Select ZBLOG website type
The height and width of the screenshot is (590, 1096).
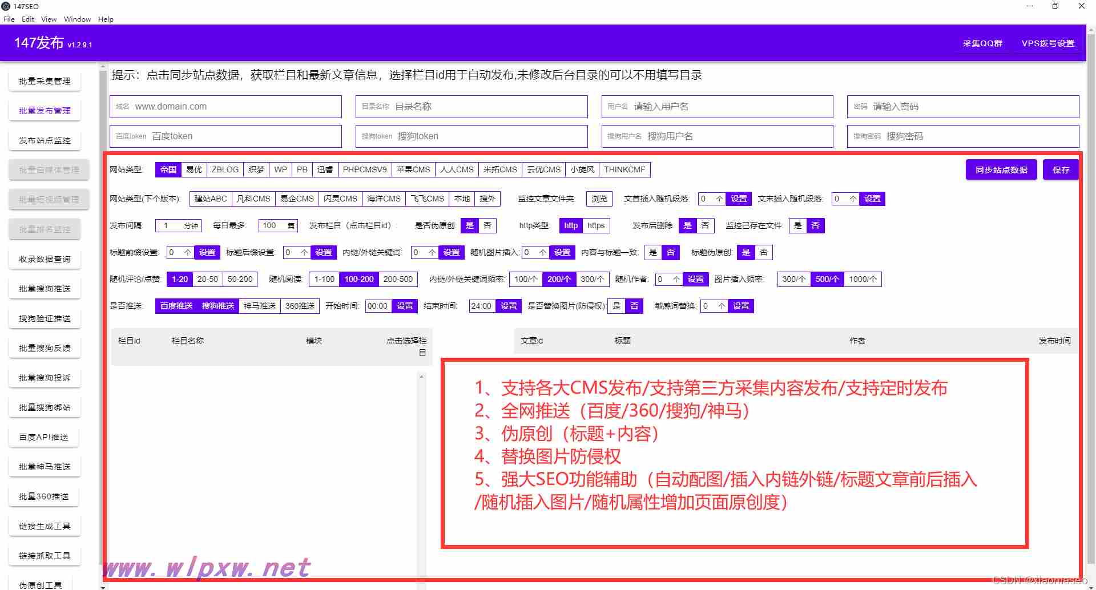(x=225, y=169)
